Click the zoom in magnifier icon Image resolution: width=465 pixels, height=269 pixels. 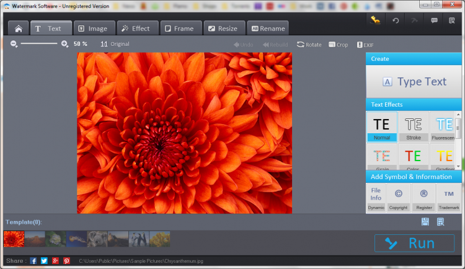[65, 44]
